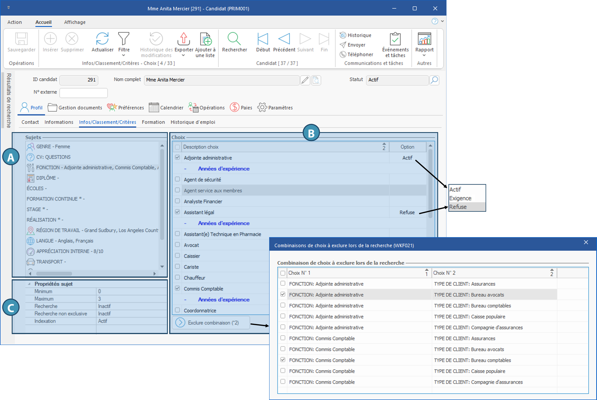Expand the Filtre dropdown arrow
597x400 pixels.
tap(124, 55)
